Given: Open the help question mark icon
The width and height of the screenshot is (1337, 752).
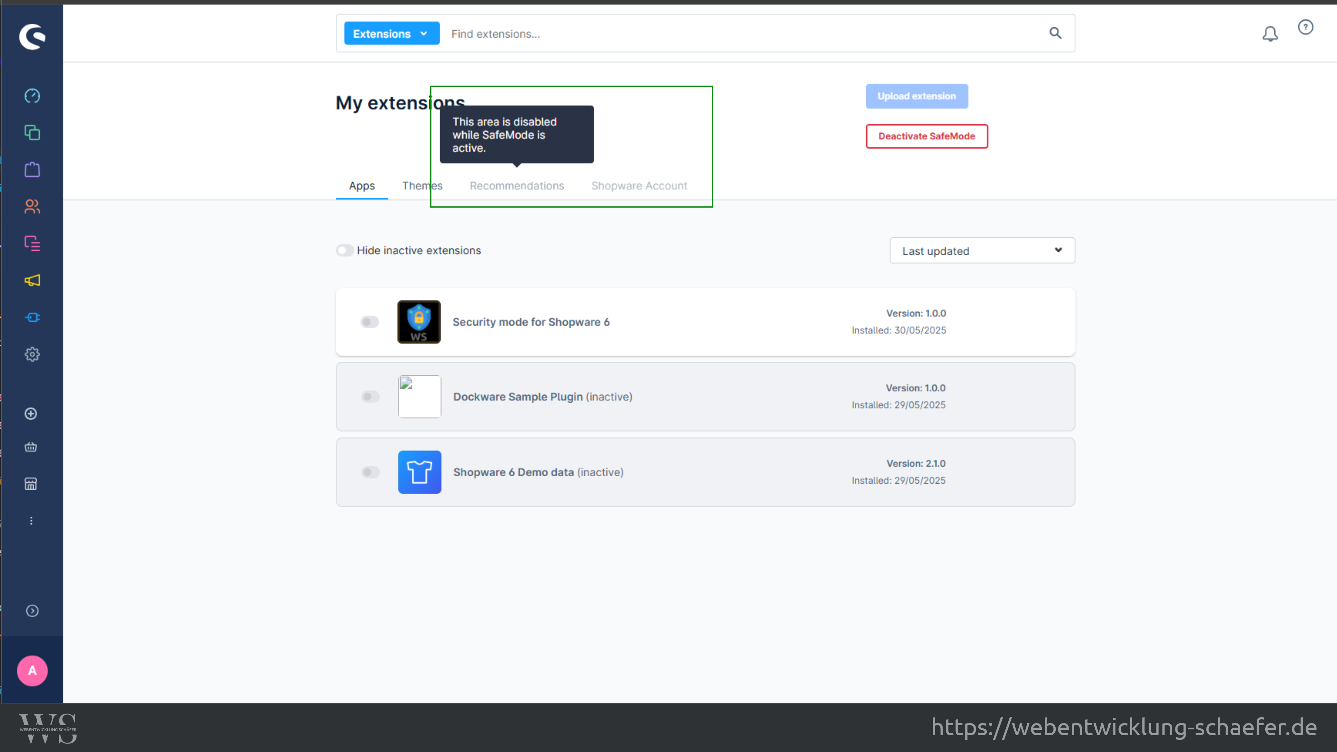Looking at the screenshot, I should 1305,27.
